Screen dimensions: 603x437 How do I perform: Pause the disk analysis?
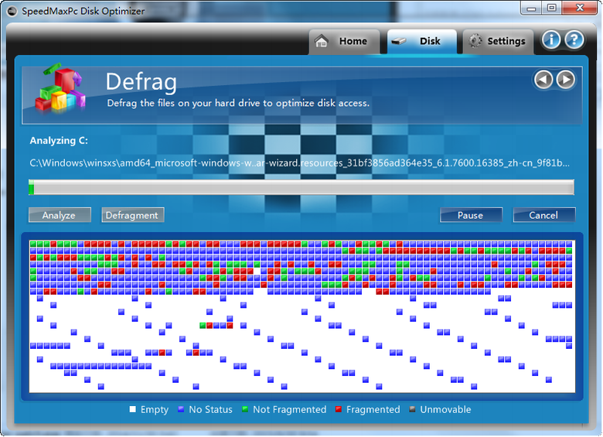[x=471, y=215]
